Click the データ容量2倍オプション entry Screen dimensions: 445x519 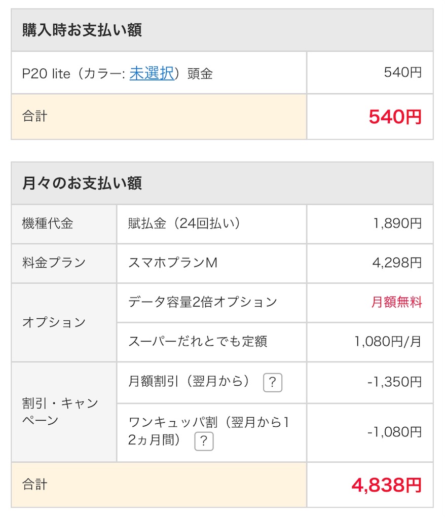[x=202, y=302]
